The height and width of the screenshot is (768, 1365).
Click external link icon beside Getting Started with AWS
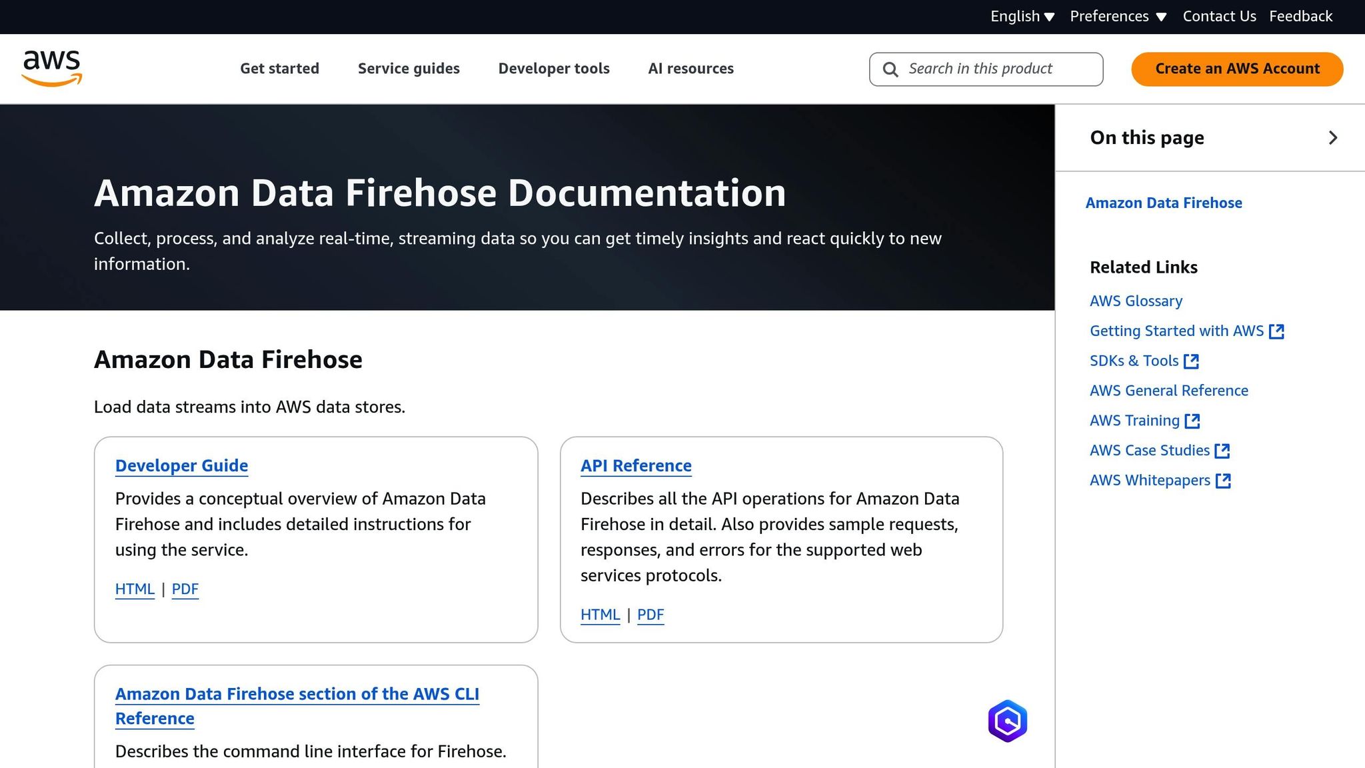(1276, 331)
